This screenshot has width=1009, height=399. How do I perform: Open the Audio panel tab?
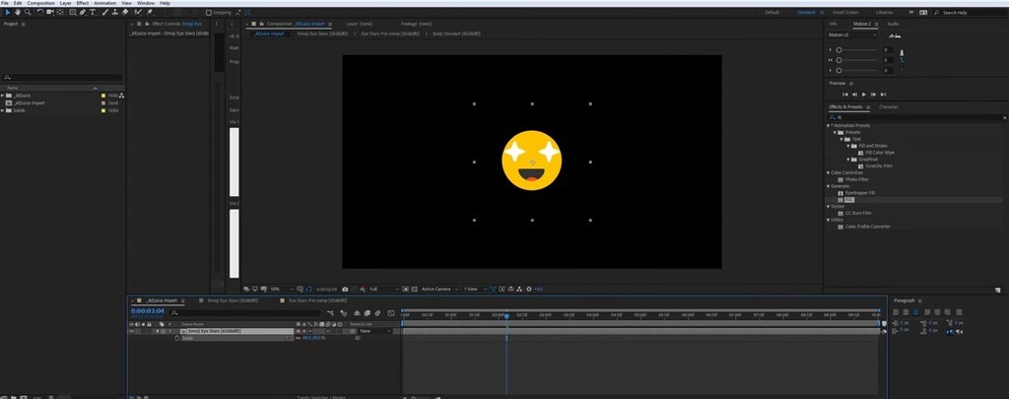[893, 24]
